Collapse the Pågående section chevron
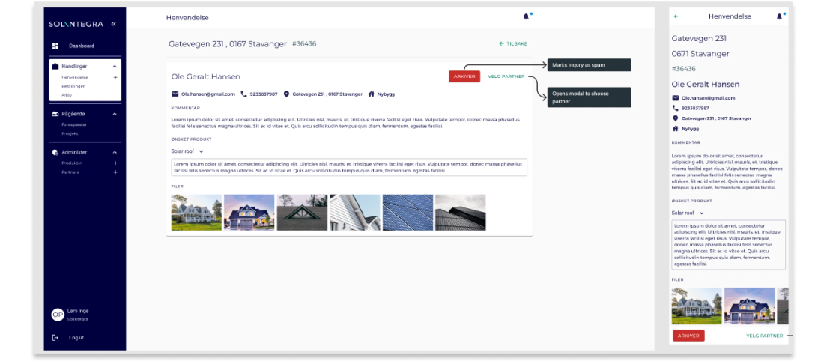This screenshot has height=361, width=827. coord(115,114)
